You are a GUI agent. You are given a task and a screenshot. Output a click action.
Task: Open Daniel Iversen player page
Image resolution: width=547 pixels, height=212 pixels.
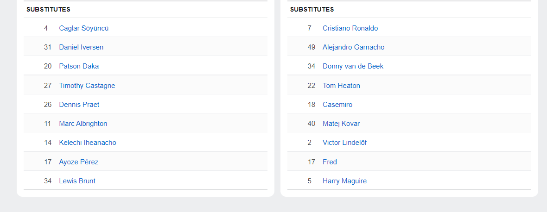[x=81, y=47]
